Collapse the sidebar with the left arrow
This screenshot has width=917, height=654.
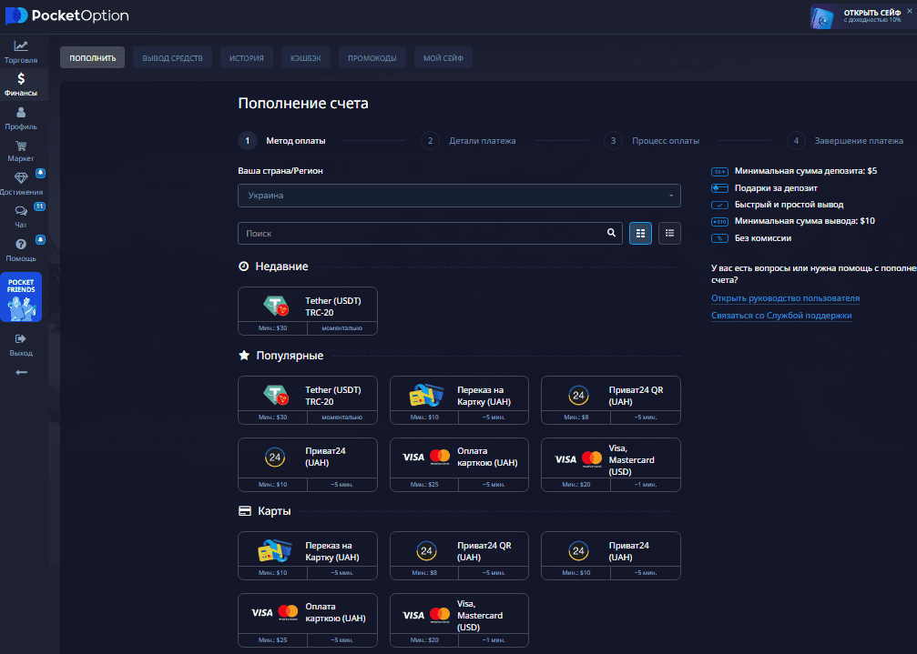[21, 373]
